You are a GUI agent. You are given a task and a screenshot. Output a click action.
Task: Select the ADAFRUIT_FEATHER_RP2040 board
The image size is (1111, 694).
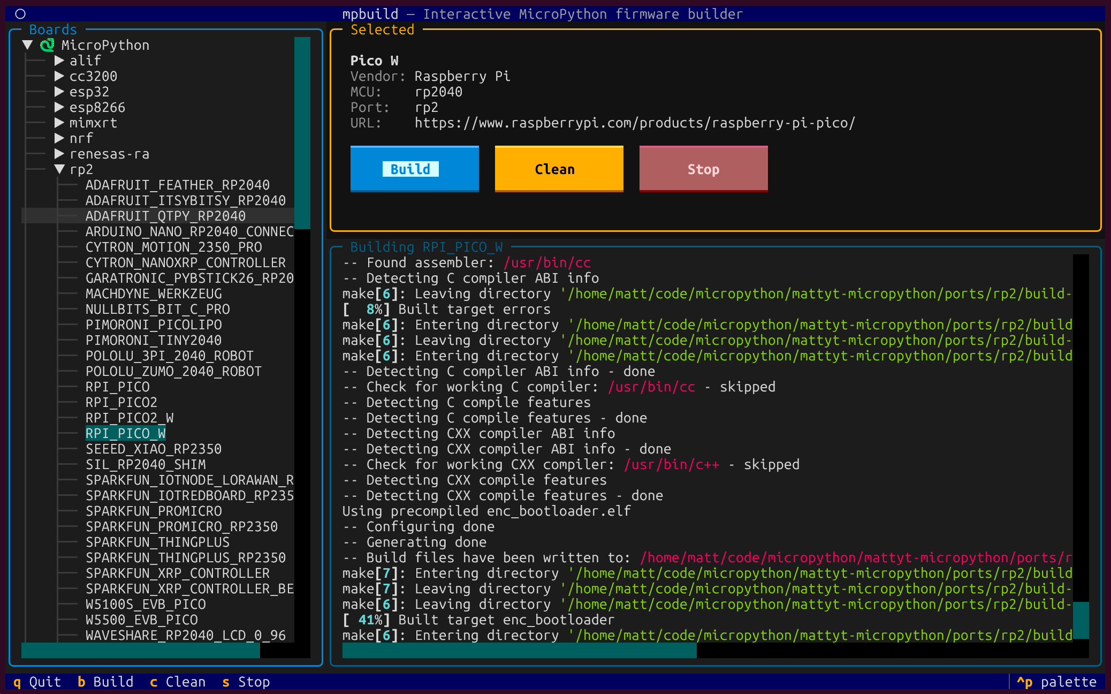(x=178, y=185)
